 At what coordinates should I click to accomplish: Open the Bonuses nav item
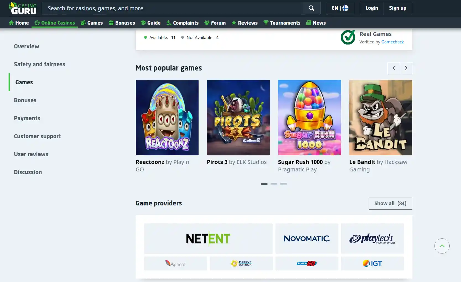122,23
